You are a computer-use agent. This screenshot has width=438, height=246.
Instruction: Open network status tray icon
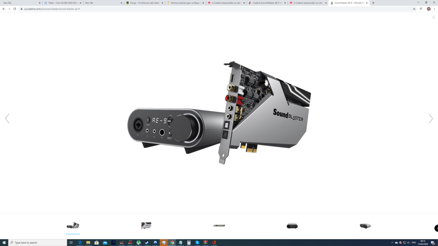(404, 243)
